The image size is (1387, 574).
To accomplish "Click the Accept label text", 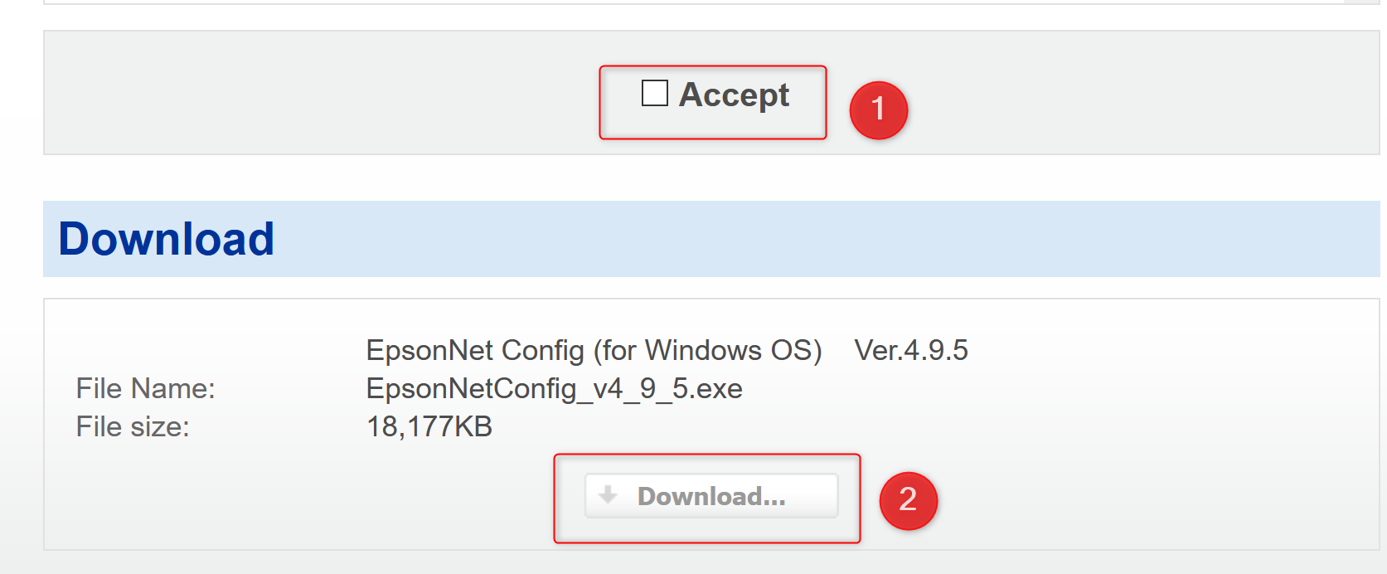I will [x=734, y=95].
